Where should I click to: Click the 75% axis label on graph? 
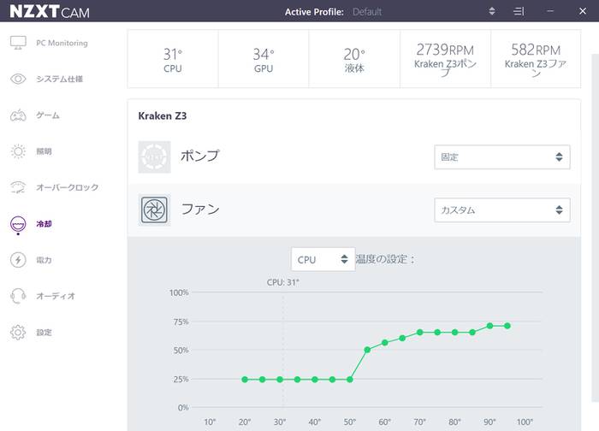(181, 322)
